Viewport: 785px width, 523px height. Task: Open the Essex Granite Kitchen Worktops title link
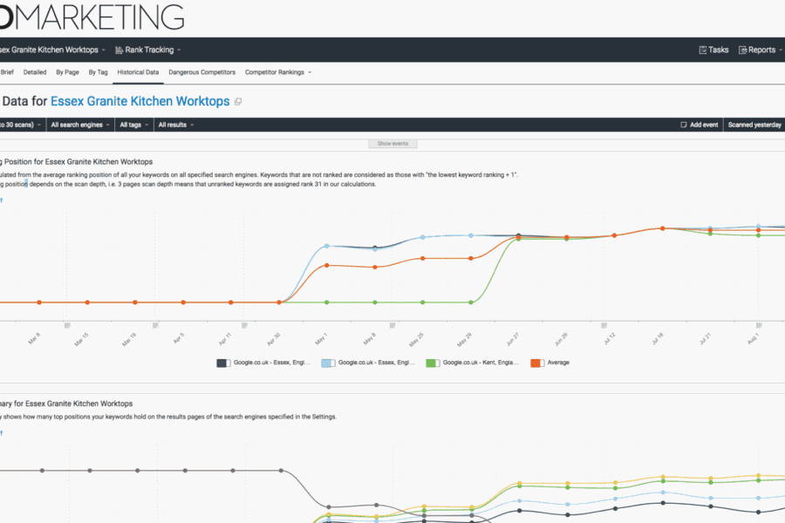point(140,102)
